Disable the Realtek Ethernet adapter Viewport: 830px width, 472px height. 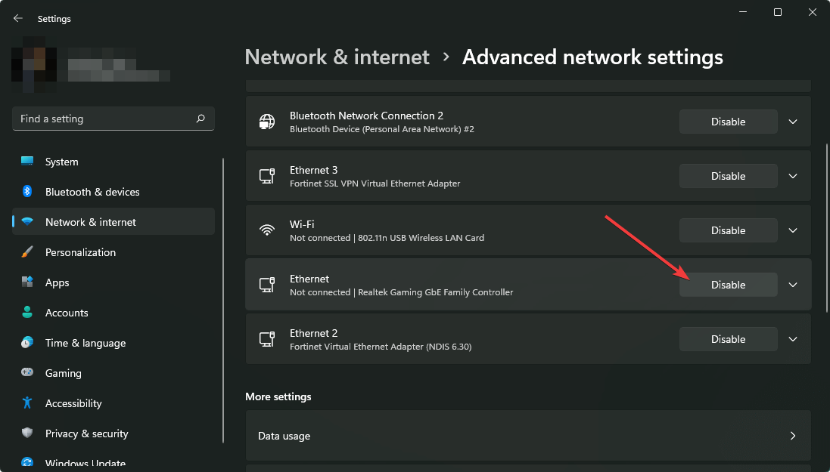727,285
